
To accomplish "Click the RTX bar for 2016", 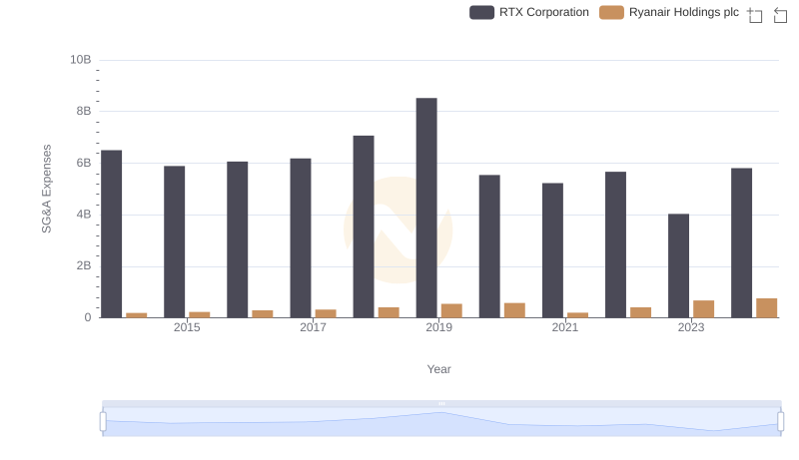I will point(238,239).
